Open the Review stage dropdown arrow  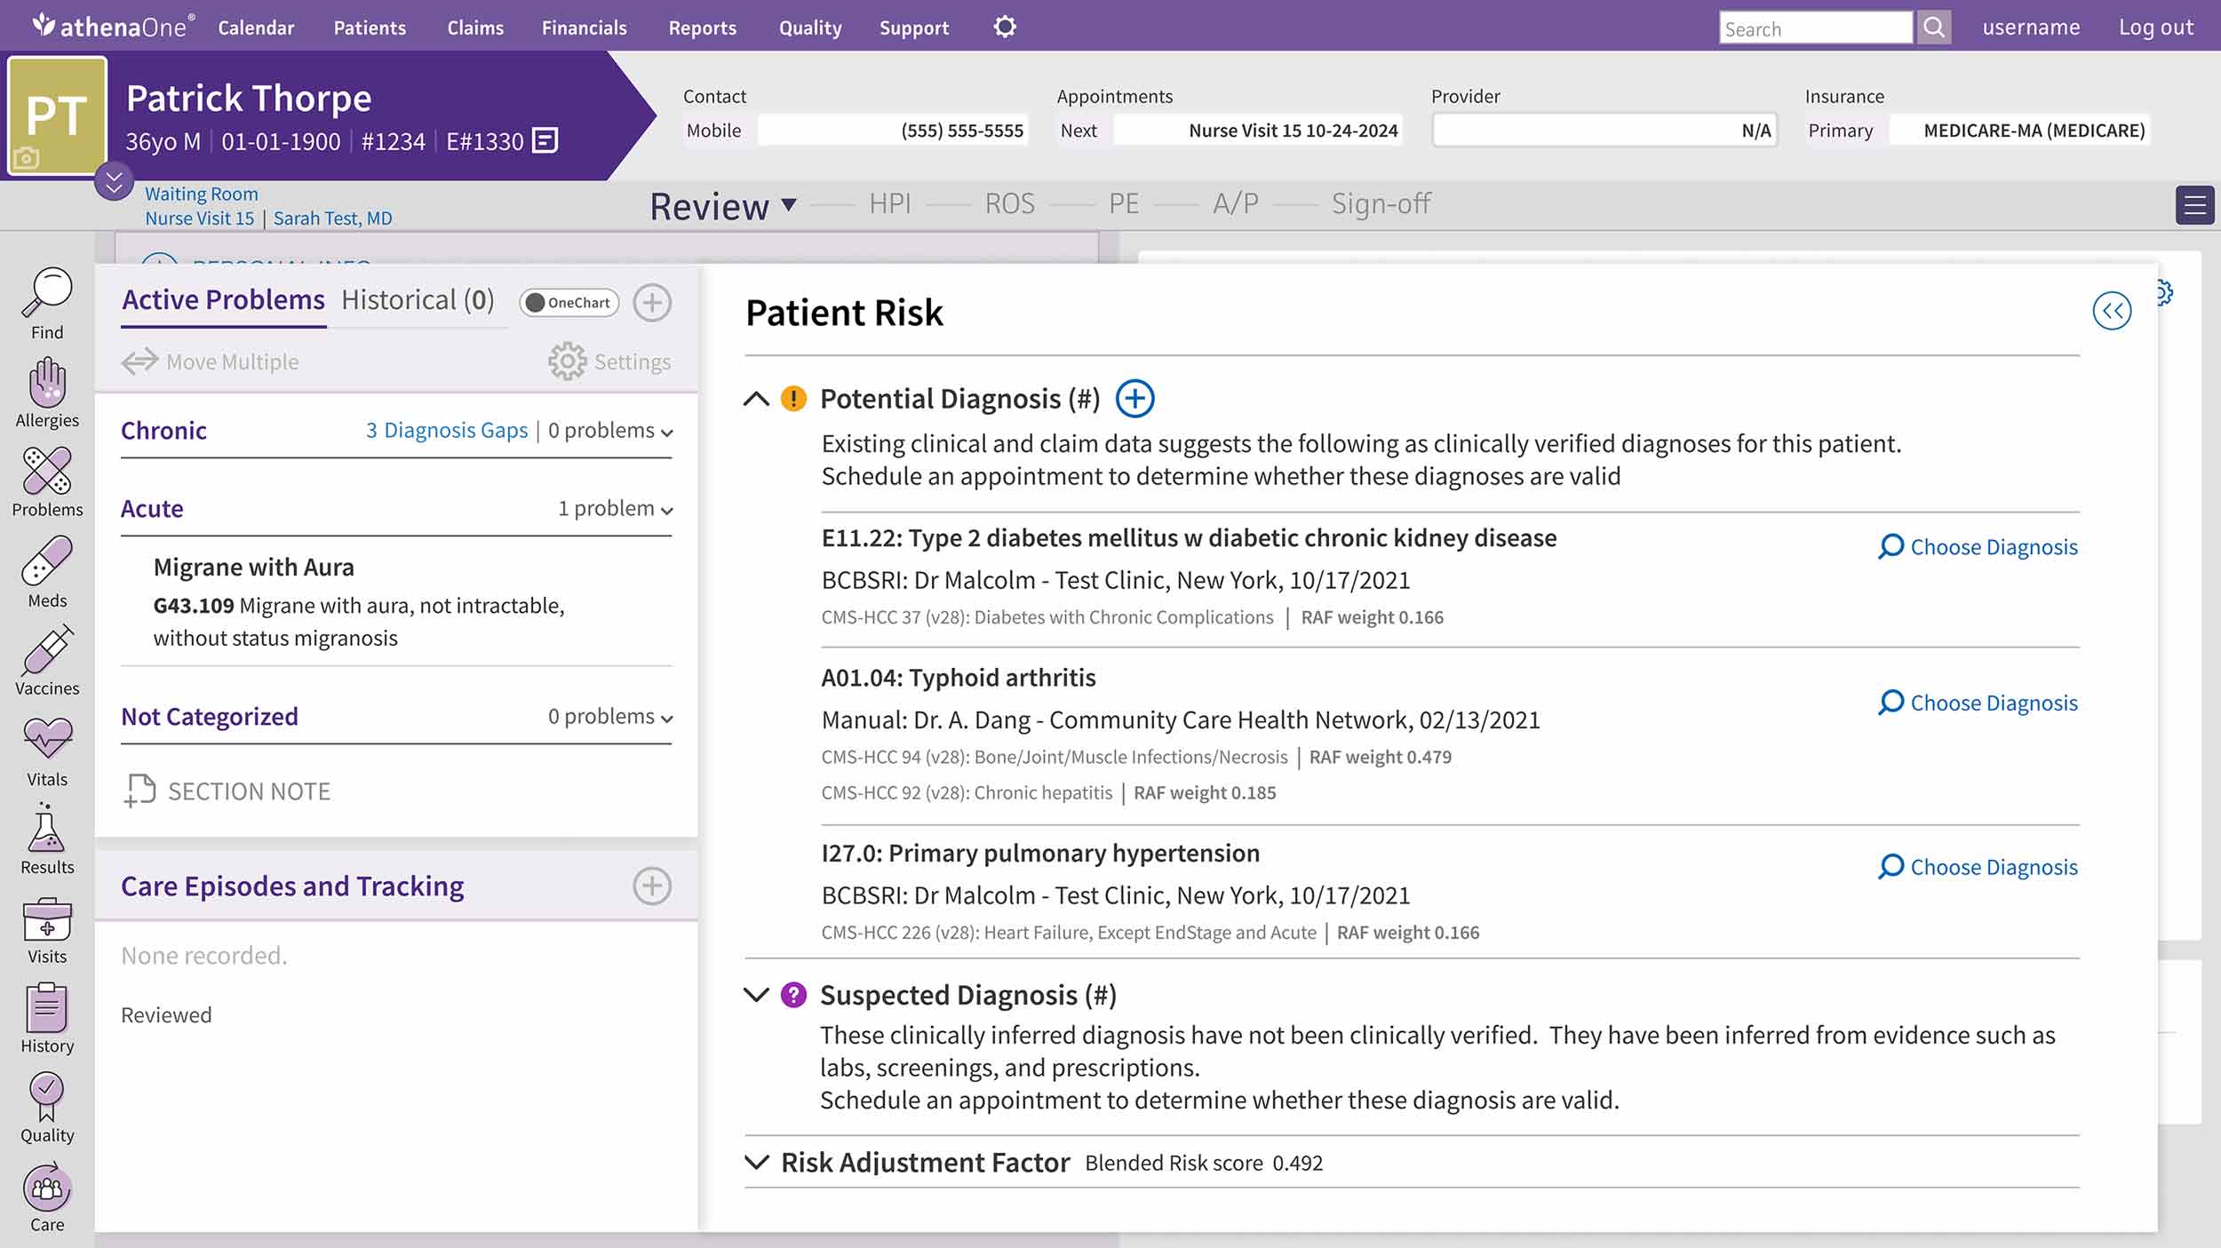(x=789, y=205)
